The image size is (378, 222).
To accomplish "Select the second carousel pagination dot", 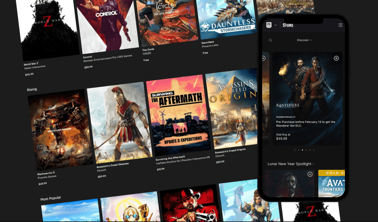I will pyautogui.click(x=298, y=150).
